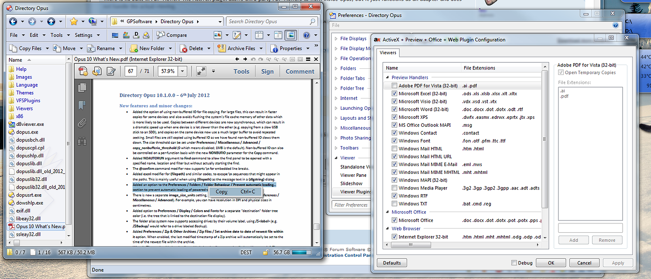Viewport: 651px width, 279px height.
Task: Open the Bookmarks panel in the PDF viewer
Action: (x=82, y=106)
